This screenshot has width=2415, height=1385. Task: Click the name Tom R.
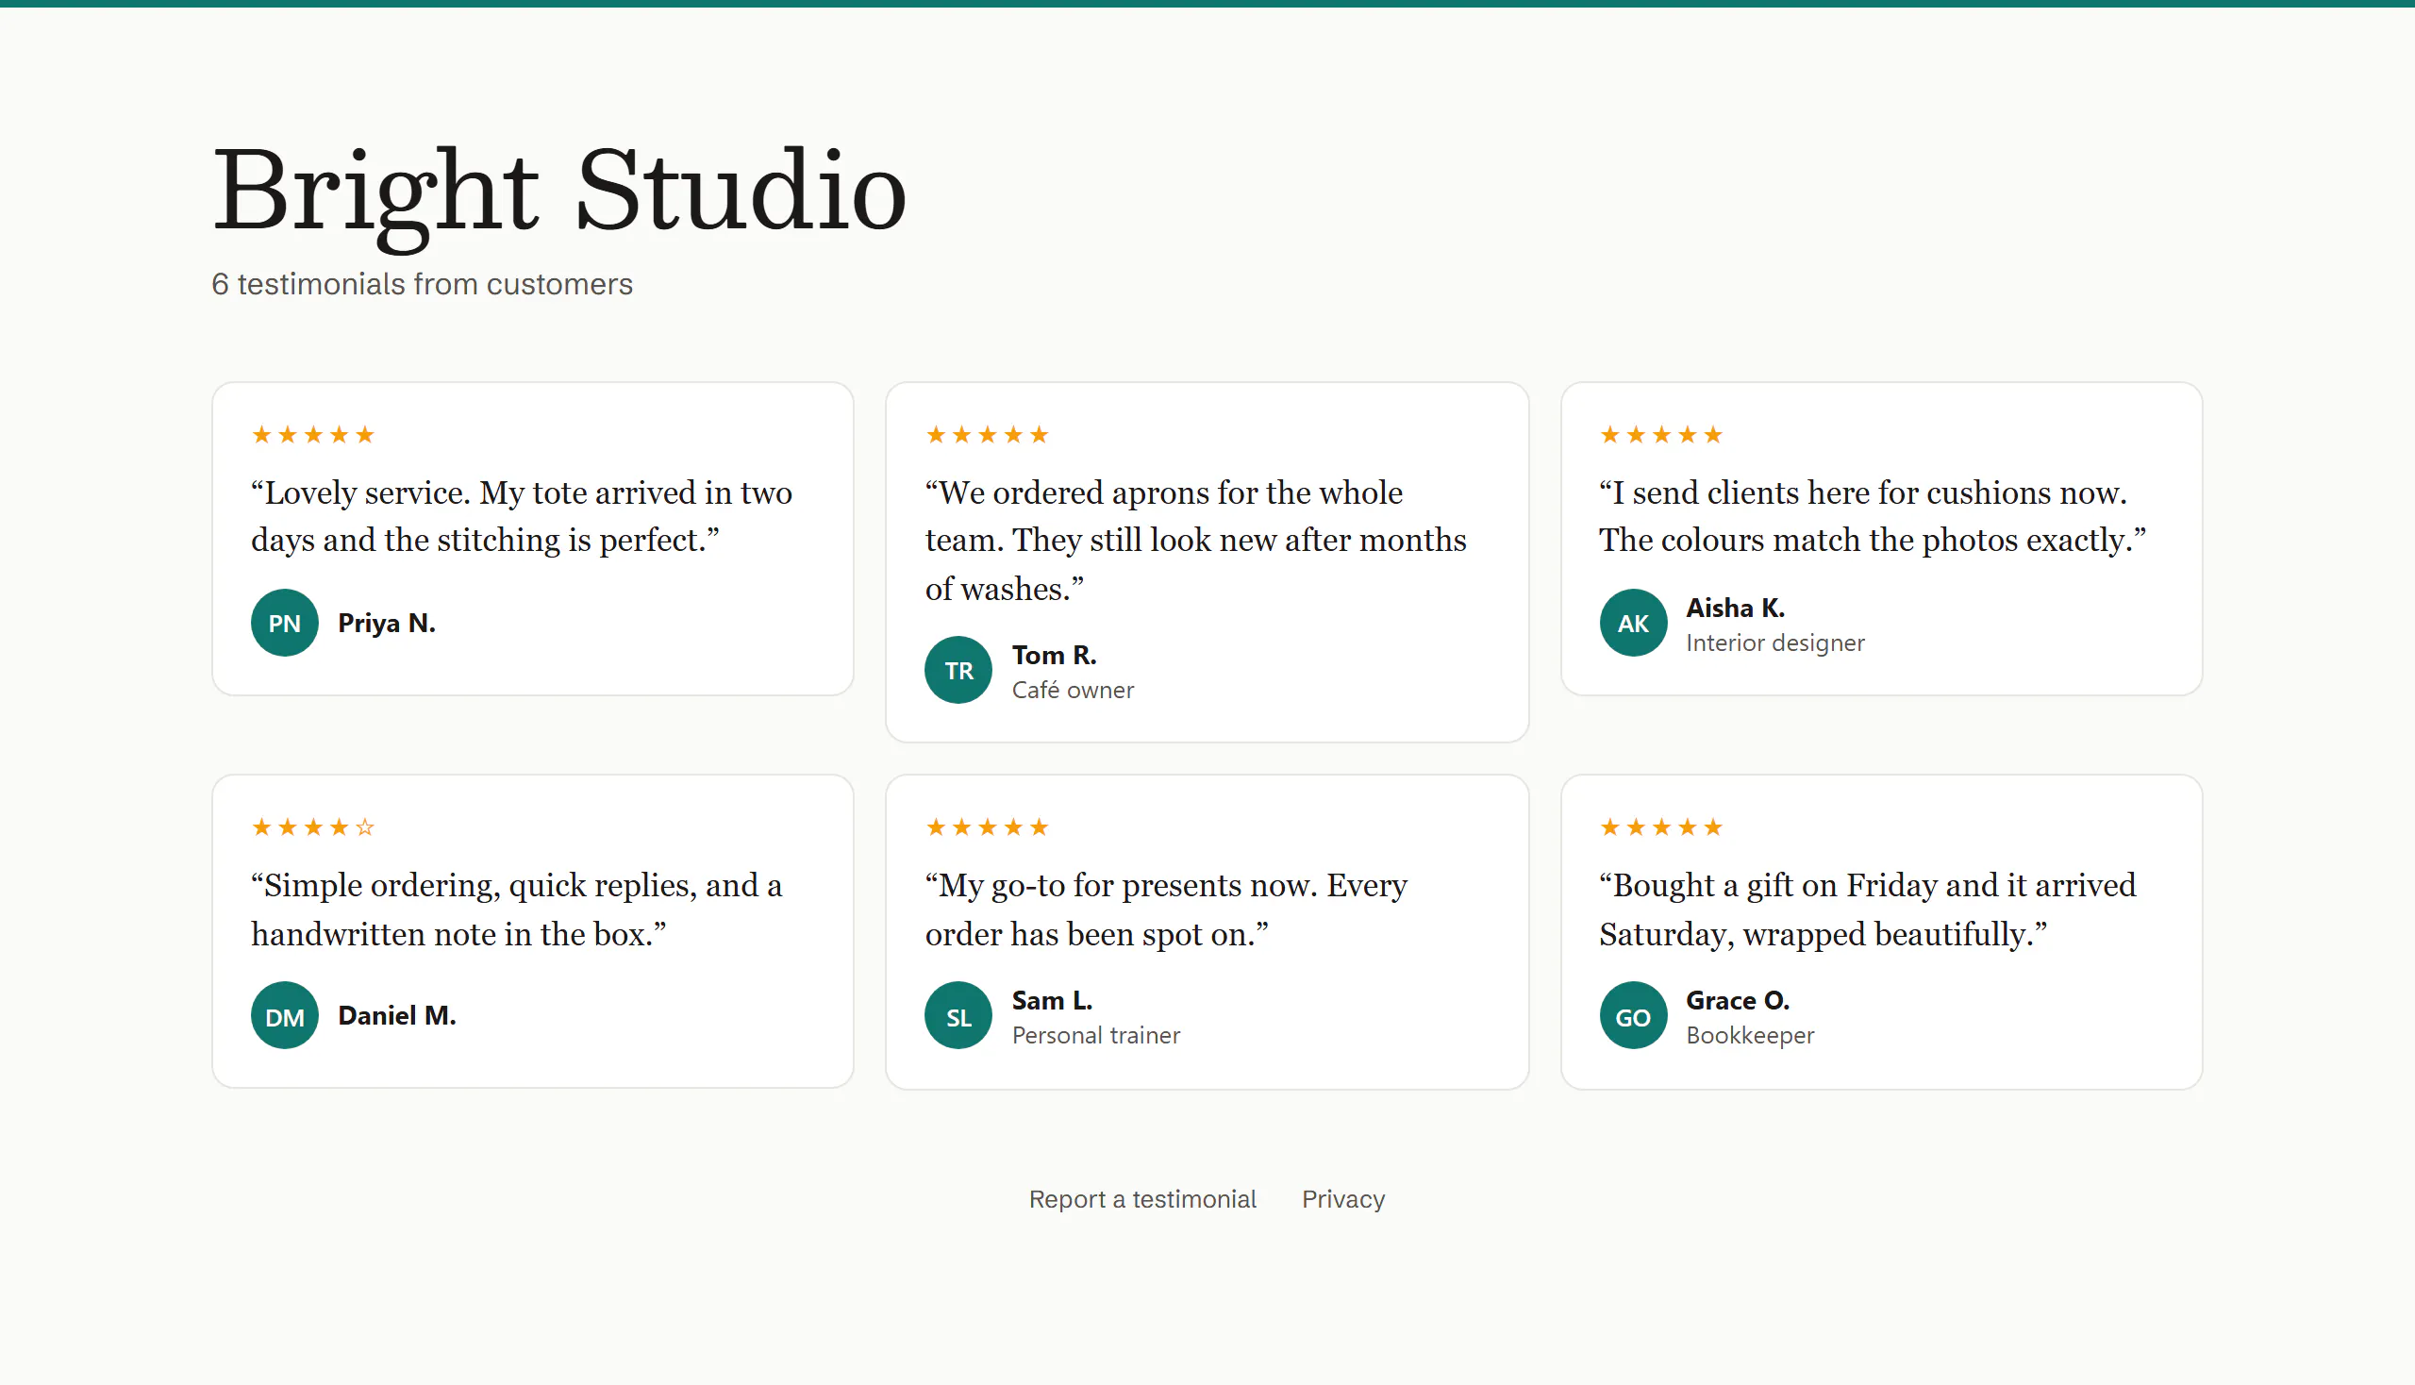pos(1054,655)
